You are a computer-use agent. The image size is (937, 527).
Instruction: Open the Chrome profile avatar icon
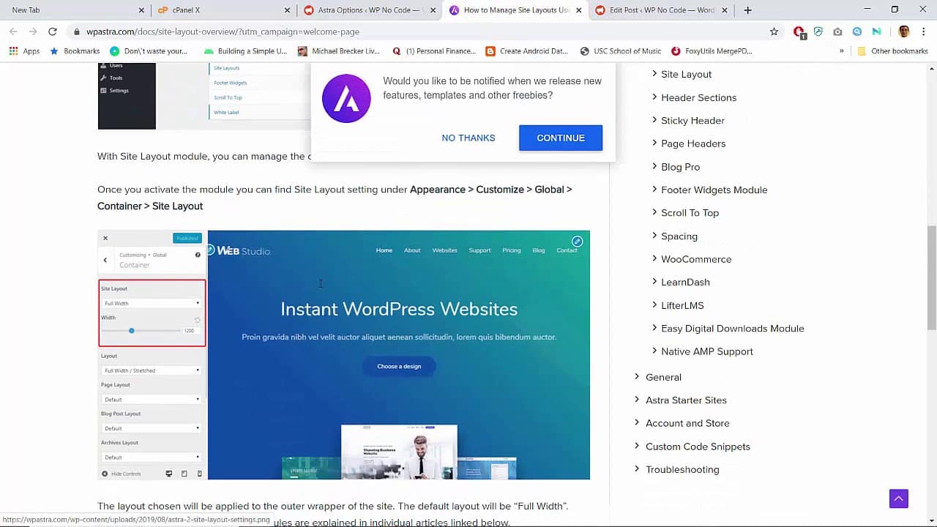(x=904, y=31)
